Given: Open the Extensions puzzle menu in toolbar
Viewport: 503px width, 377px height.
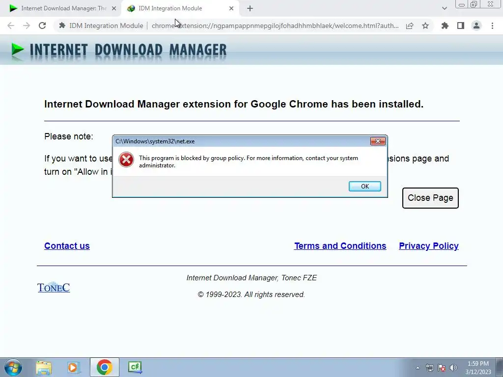Looking at the screenshot, I should click(x=445, y=26).
